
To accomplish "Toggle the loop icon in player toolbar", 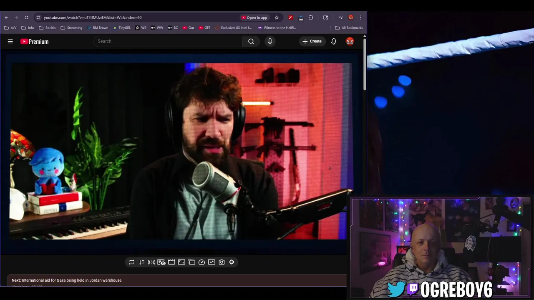I will tap(131, 262).
